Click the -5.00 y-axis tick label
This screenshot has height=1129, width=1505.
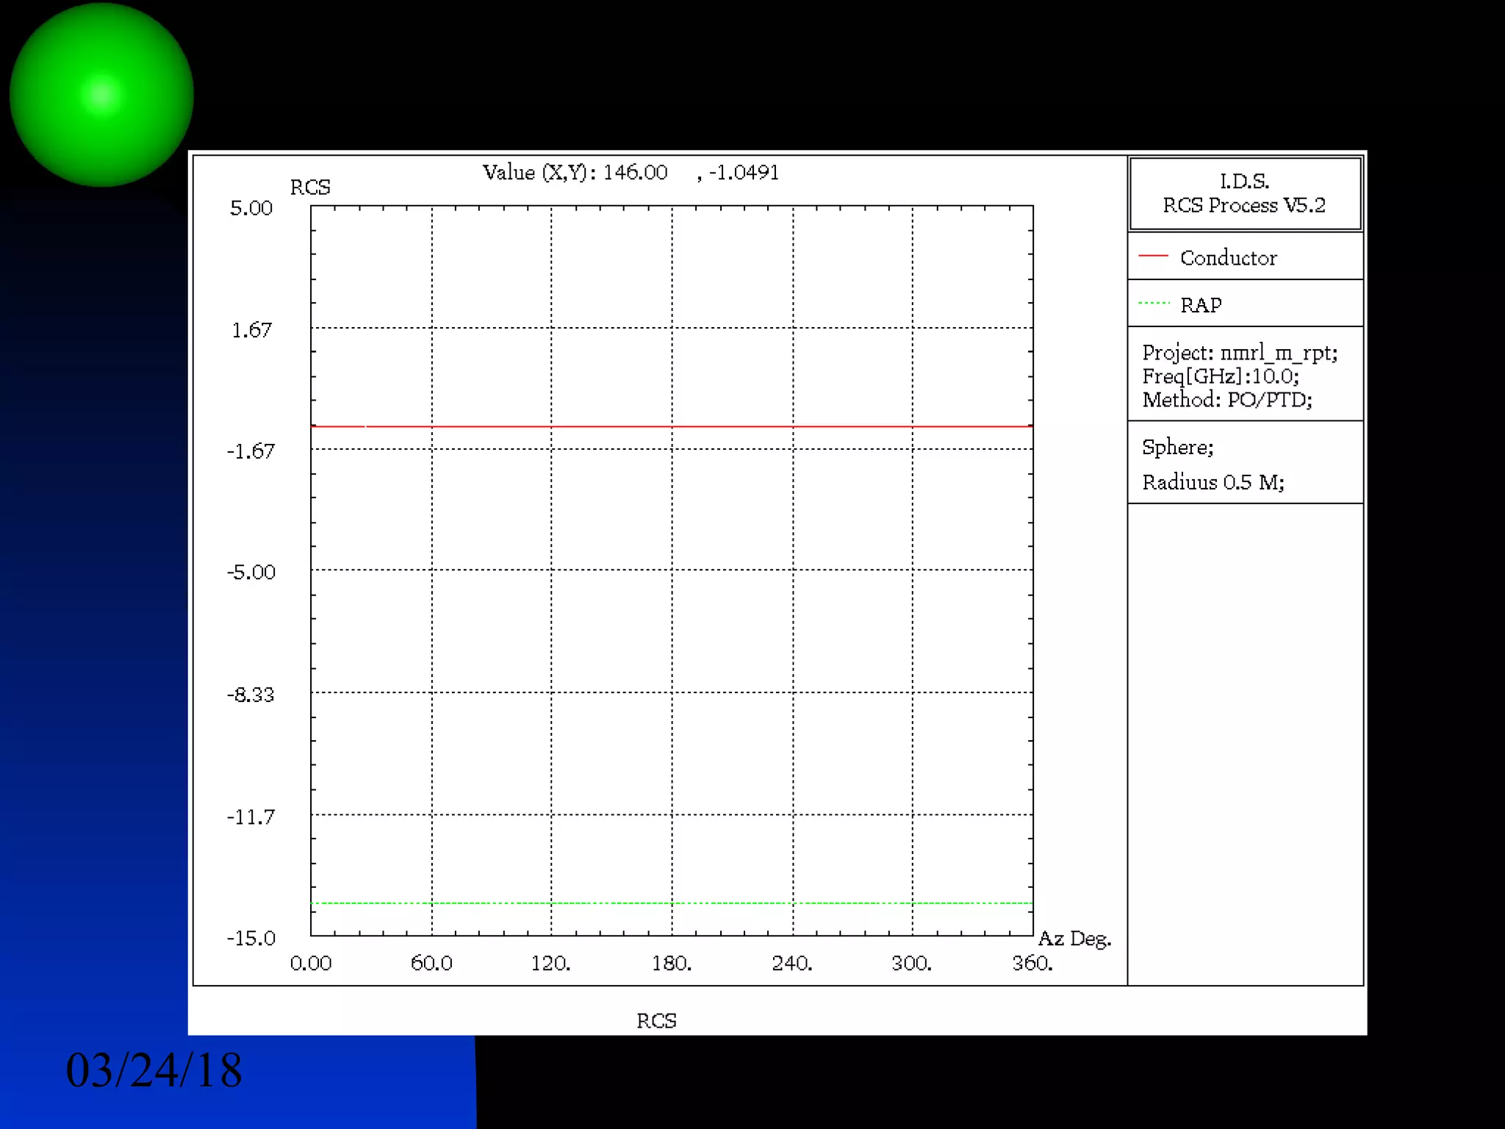click(x=251, y=572)
